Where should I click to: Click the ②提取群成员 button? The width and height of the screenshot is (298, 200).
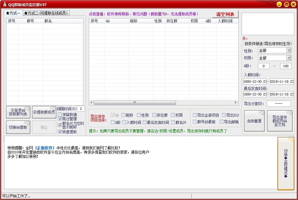[x=44, y=112]
